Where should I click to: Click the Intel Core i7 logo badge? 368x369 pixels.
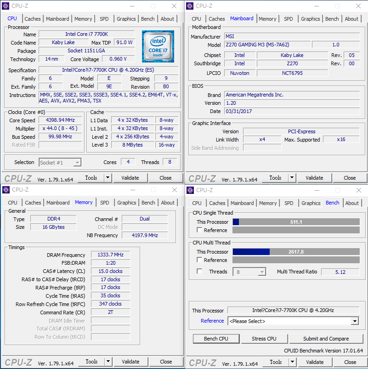(x=158, y=46)
